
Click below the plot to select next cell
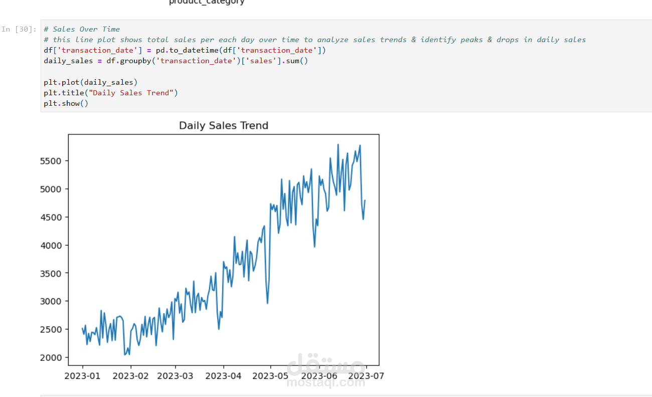(326, 395)
